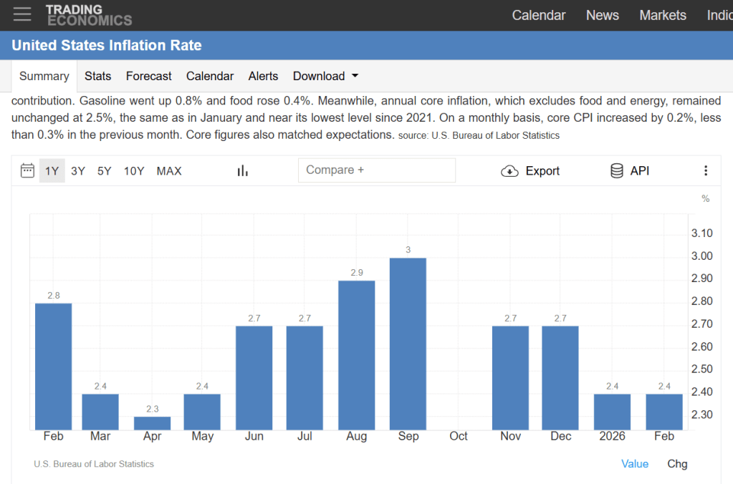Open the Alerts tab
The image size is (733, 484).
tap(263, 76)
